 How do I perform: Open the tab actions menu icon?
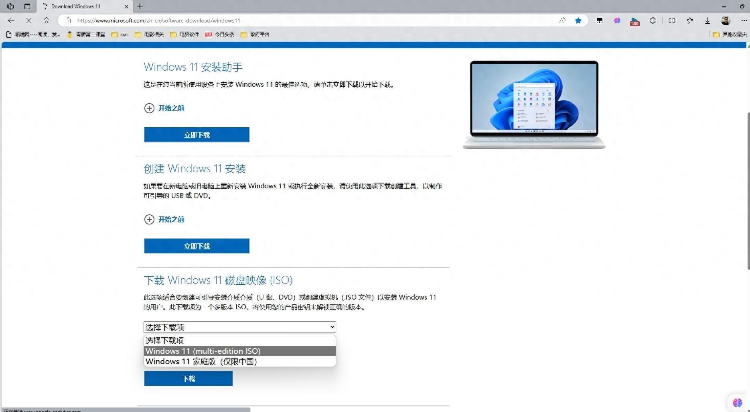(x=27, y=6)
